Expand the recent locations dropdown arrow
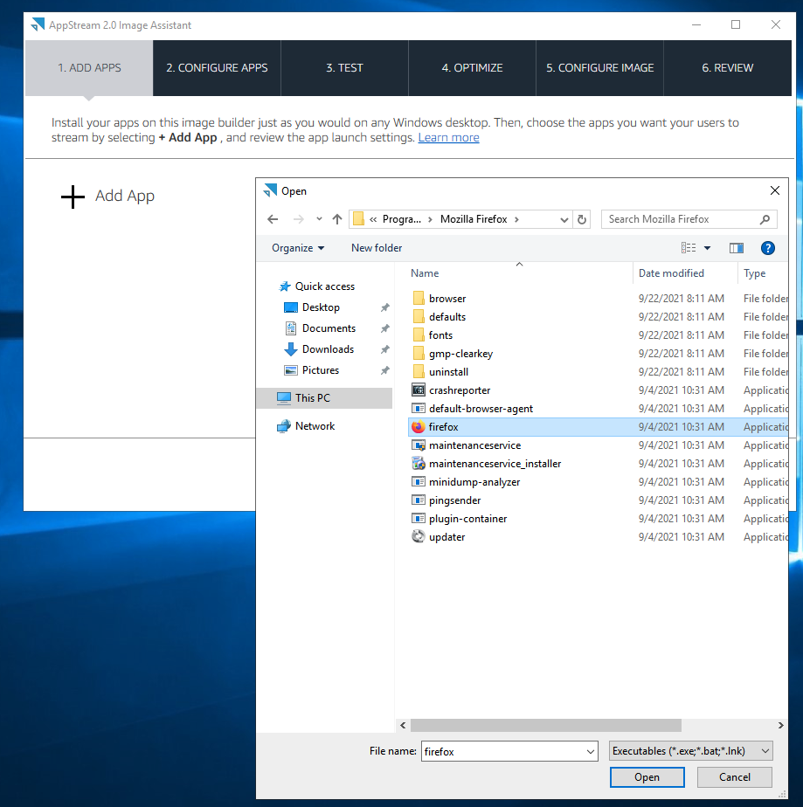Screen dimensions: 803x807 pos(319,219)
